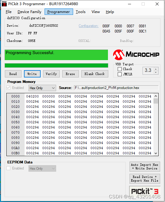Open the Tools menu

80,12
